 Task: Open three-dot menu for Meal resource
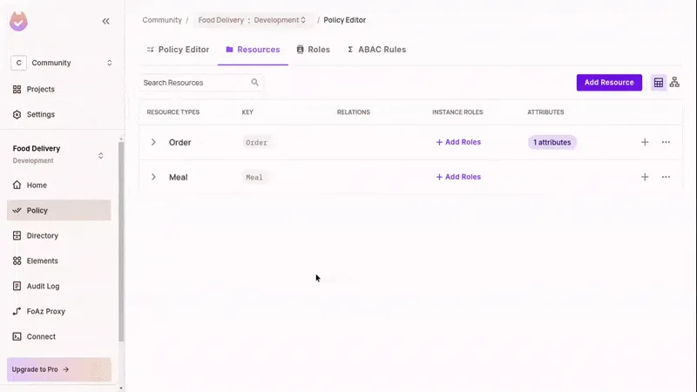tap(666, 177)
